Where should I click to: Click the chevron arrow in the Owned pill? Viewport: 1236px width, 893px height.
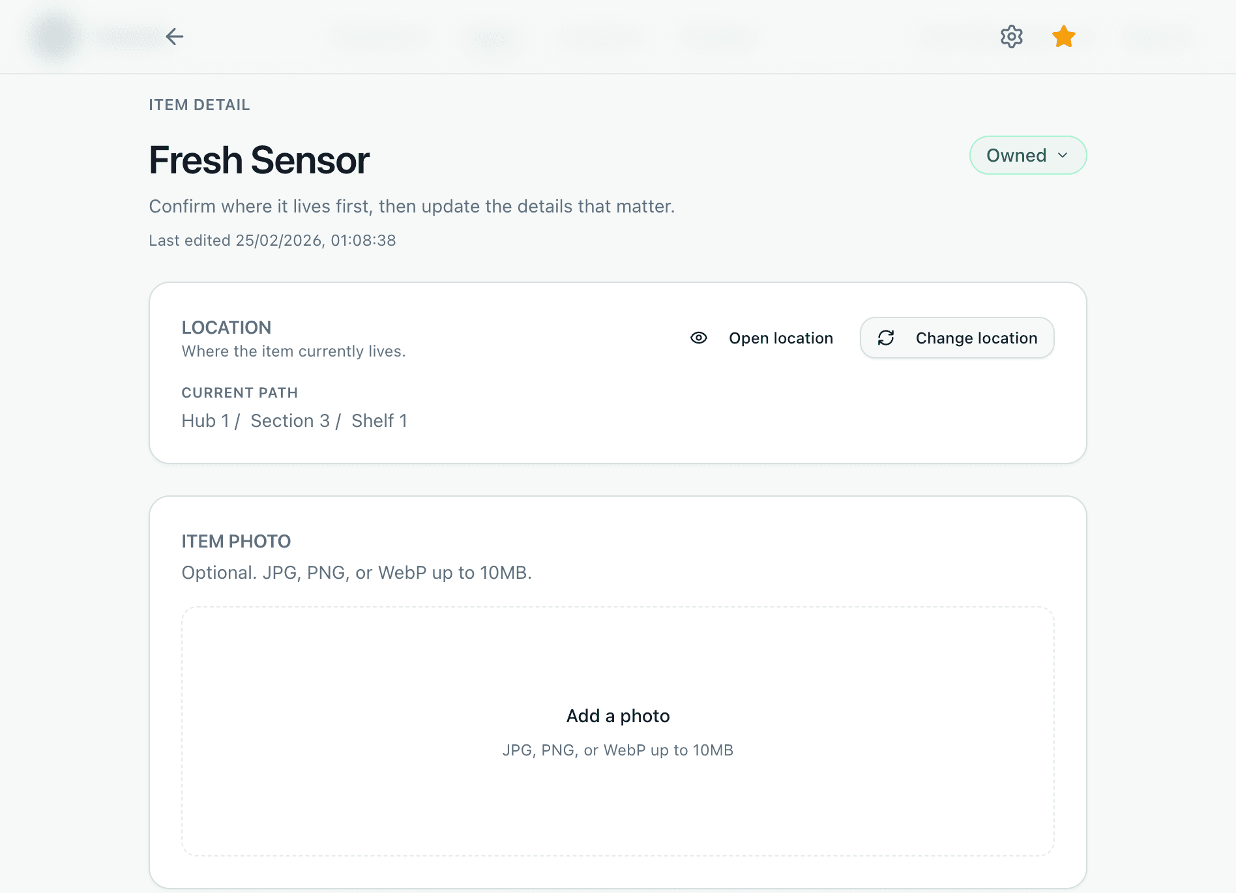1063,155
